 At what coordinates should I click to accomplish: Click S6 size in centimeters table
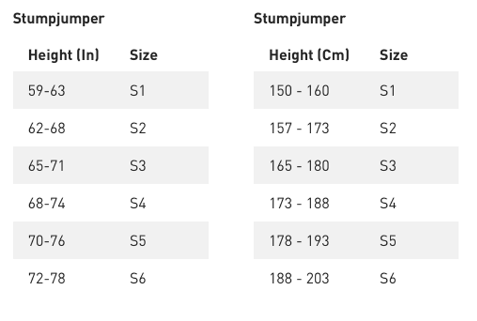(x=388, y=278)
